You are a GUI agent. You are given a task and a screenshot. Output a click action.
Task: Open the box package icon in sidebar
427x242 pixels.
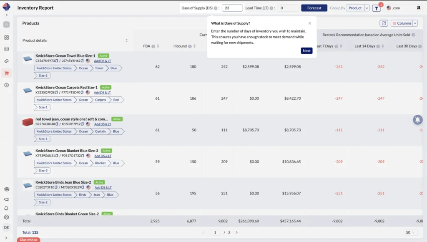[7, 189]
